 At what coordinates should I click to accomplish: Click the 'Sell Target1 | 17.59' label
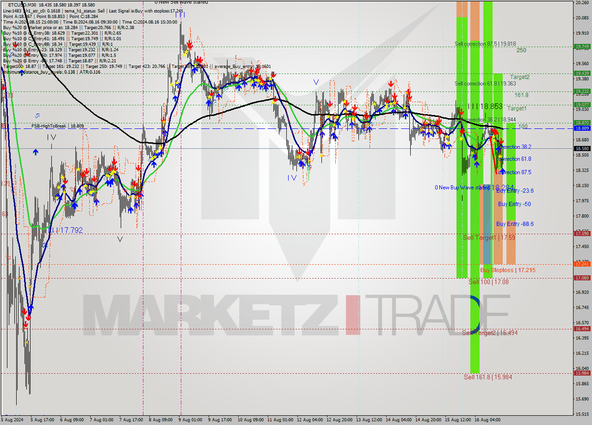(x=489, y=237)
